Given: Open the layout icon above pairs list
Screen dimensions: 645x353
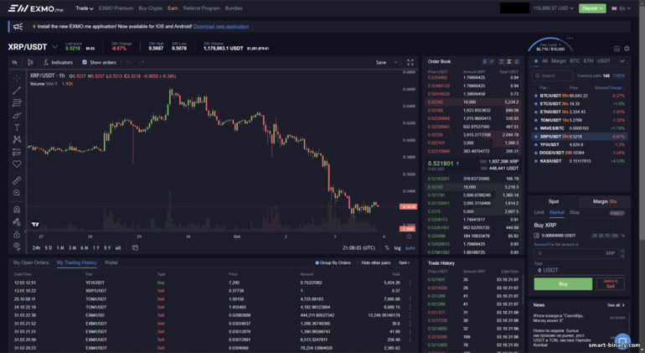Looking at the screenshot, I should point(617,49).
